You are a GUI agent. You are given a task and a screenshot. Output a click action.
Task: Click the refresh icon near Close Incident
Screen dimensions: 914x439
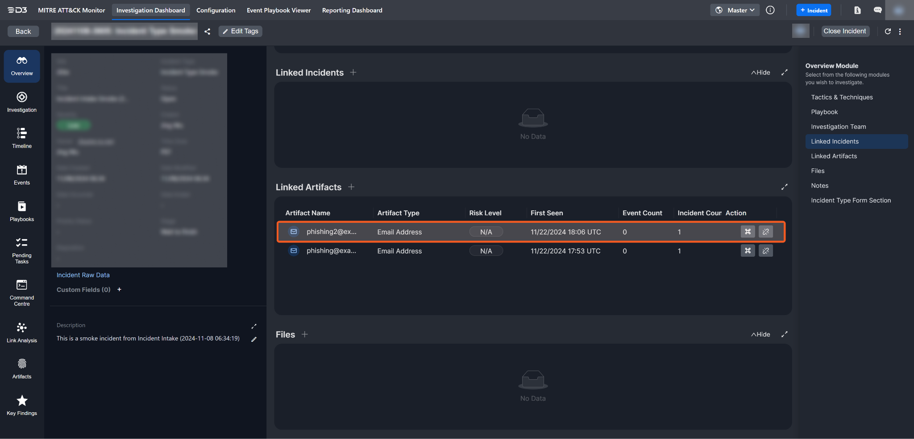click(x=888, y=31)
